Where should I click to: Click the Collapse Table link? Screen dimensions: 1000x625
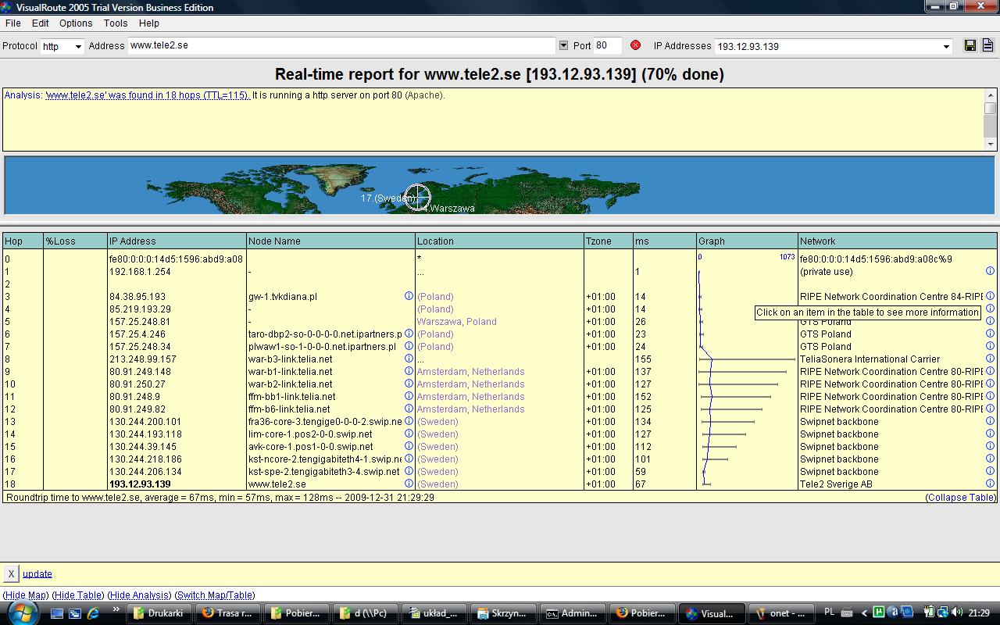pyautogui.click(x=961, y=498)
